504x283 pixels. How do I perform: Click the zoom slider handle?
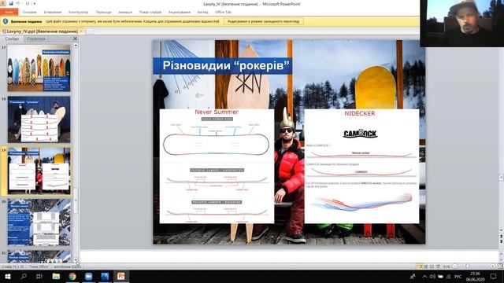[x=467, y=266]
